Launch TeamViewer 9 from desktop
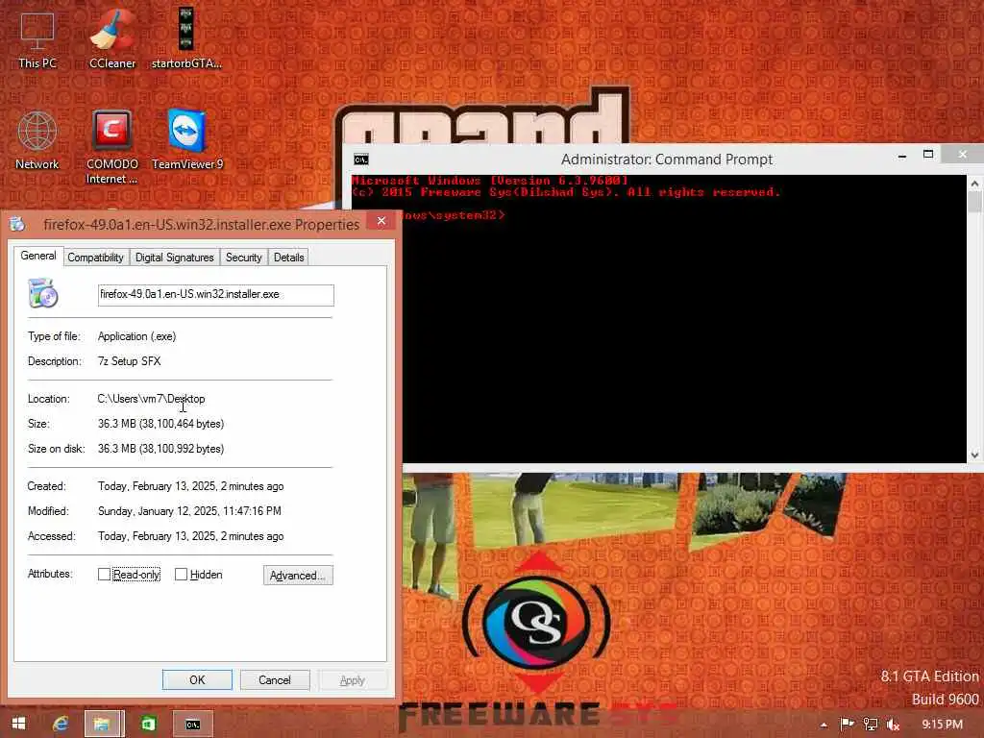This screenshot has height=738, width=984. [187, 140]
